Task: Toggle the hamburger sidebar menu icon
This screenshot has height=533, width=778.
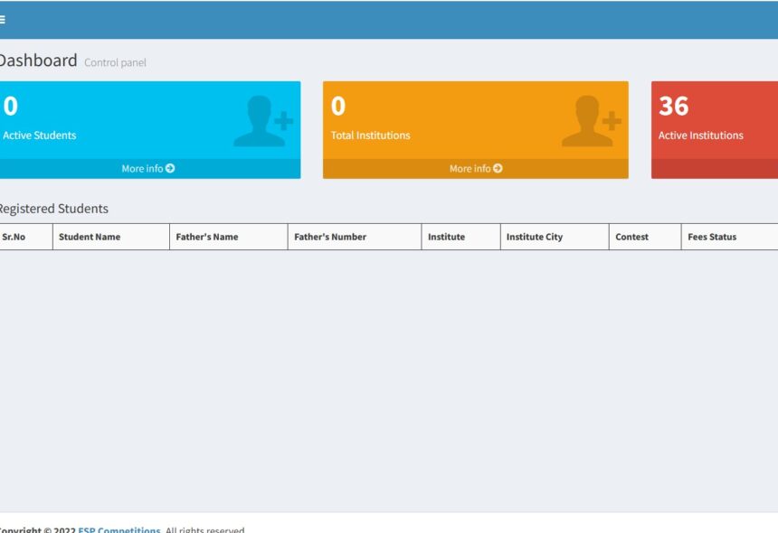Action: [x=2, y=20]
